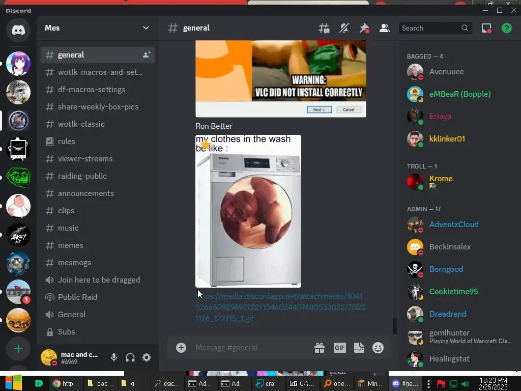Open the green troll face server
Image resolution: width=521 pixels, height=391 pixels.
(x=18, y=177)
